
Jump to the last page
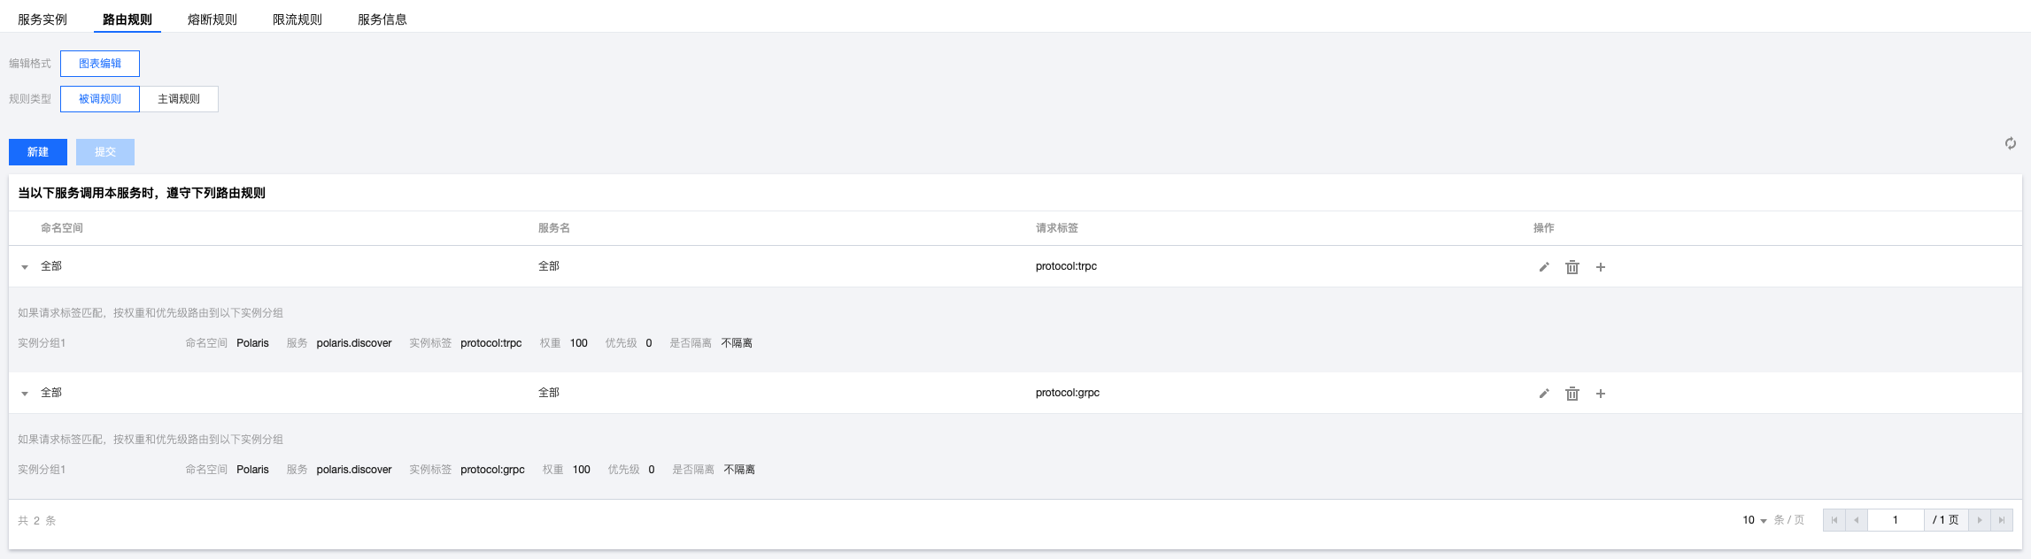tap(2002, 520)
